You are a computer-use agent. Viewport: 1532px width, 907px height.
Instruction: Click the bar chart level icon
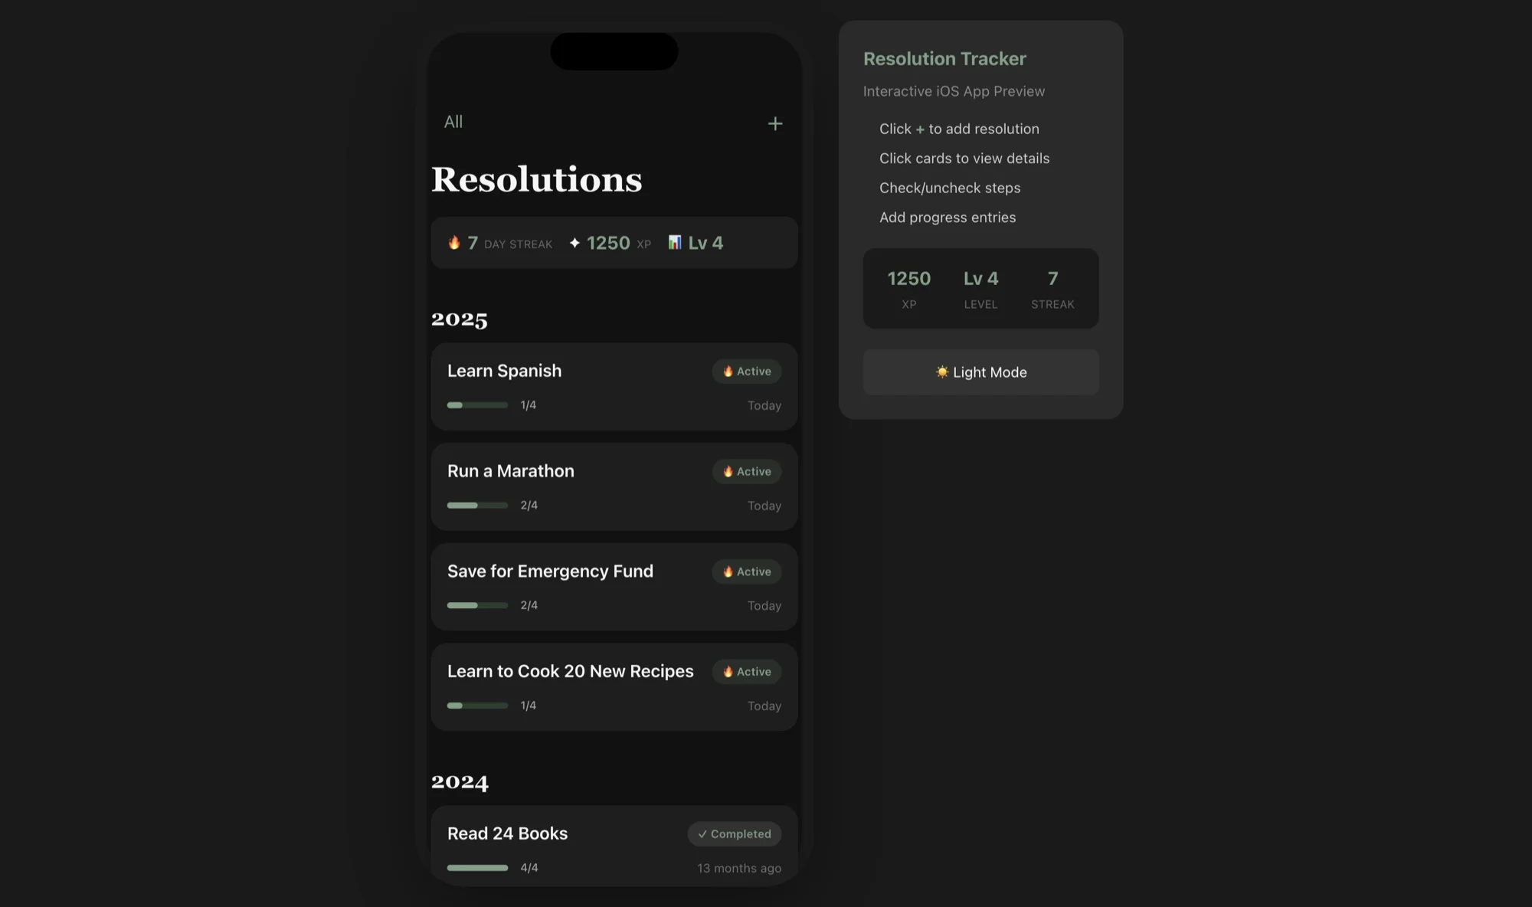674,242
